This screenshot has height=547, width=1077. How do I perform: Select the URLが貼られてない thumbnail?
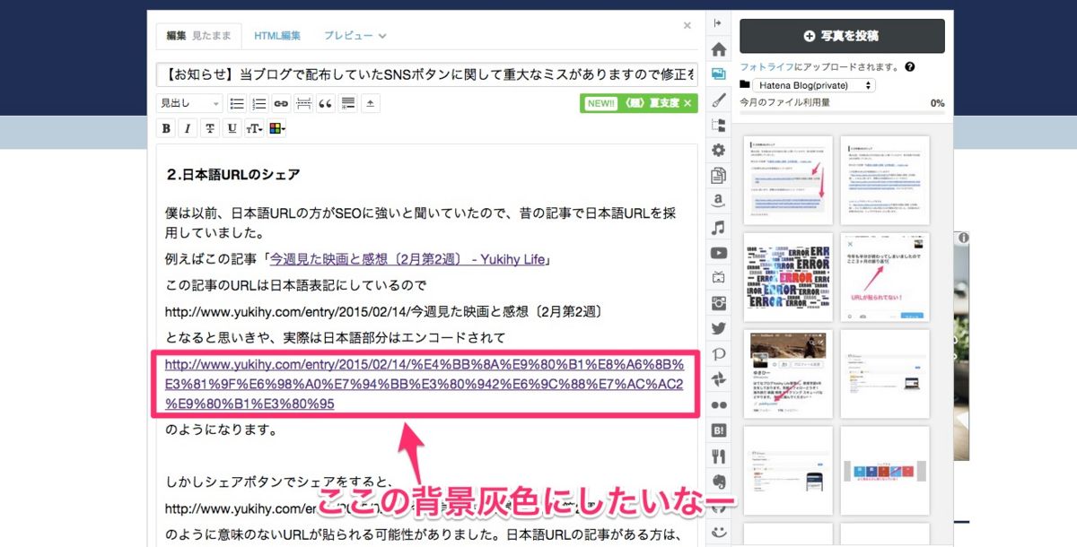coord(885,277)
